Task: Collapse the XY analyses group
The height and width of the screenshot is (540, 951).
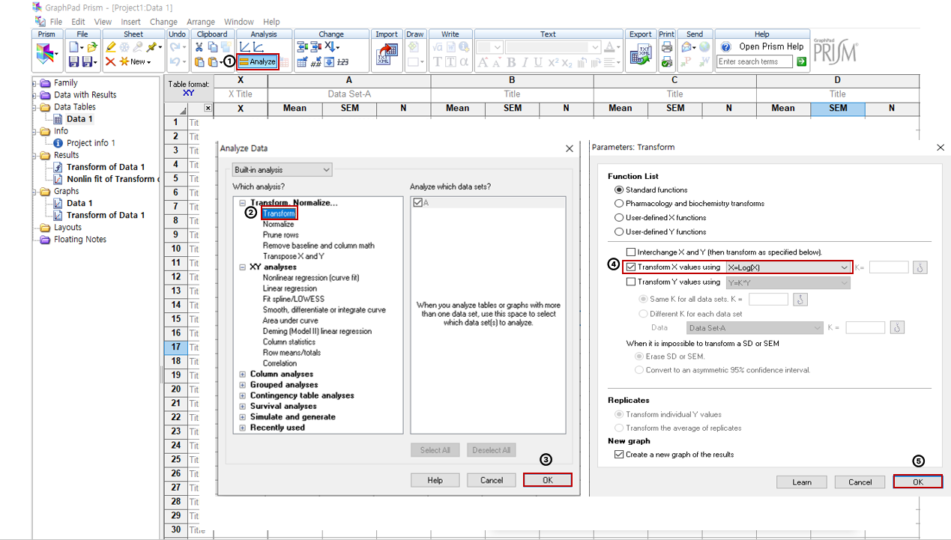Action: tap(243, 267)
